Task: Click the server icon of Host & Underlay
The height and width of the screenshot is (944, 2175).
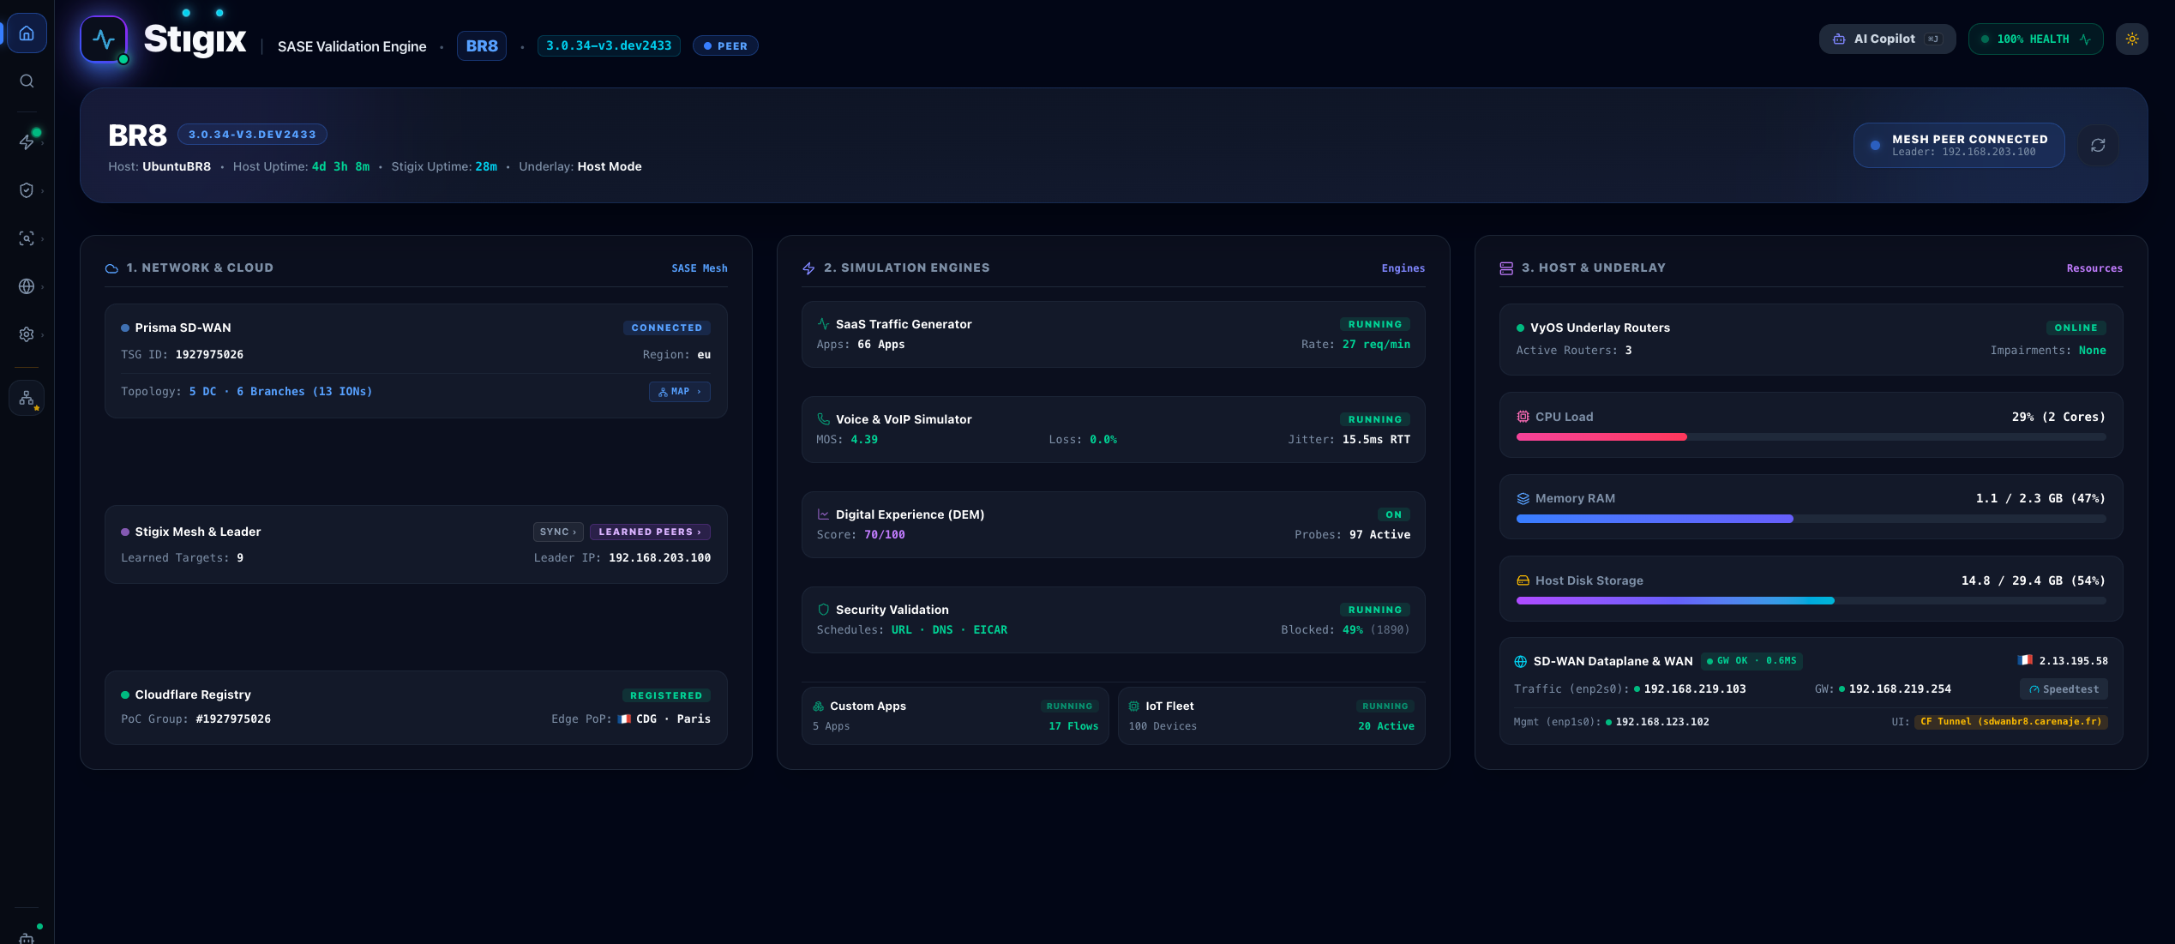Action: pyautogui.click(x=1506, y=268)
